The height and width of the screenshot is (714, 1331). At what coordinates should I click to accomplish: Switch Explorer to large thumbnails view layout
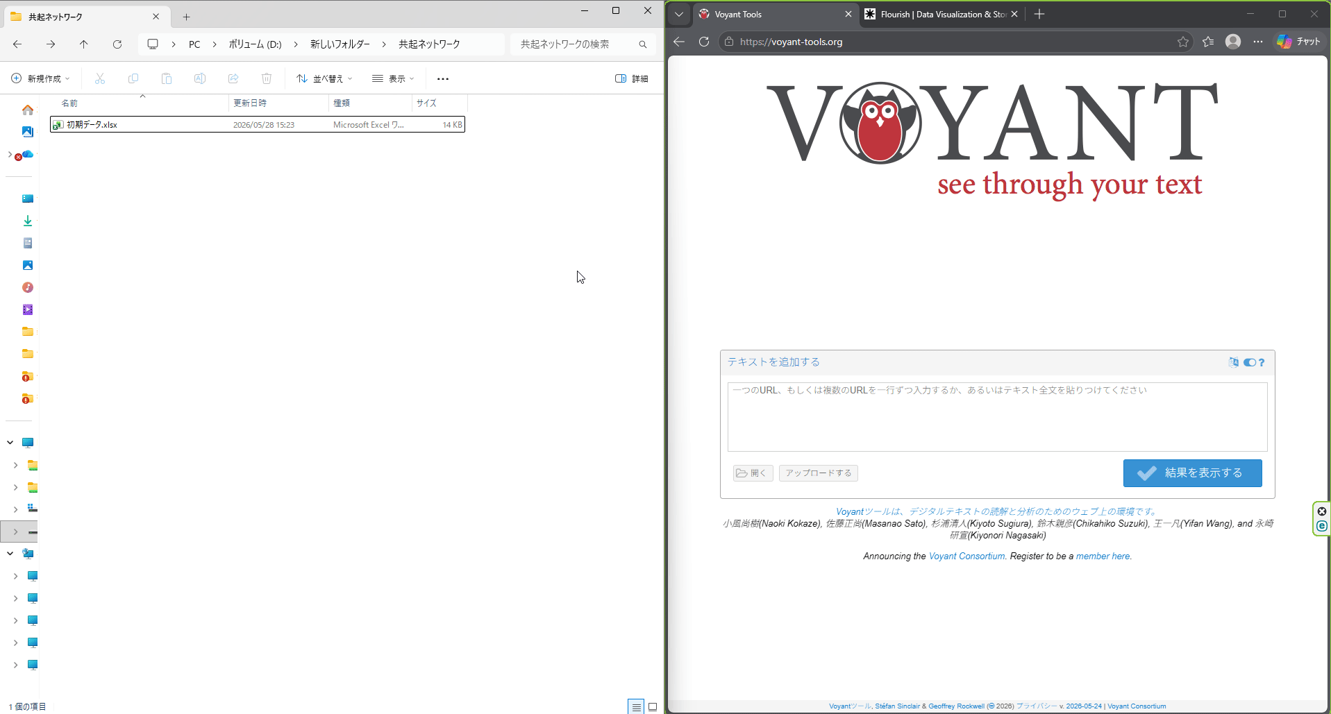[653, 707]
